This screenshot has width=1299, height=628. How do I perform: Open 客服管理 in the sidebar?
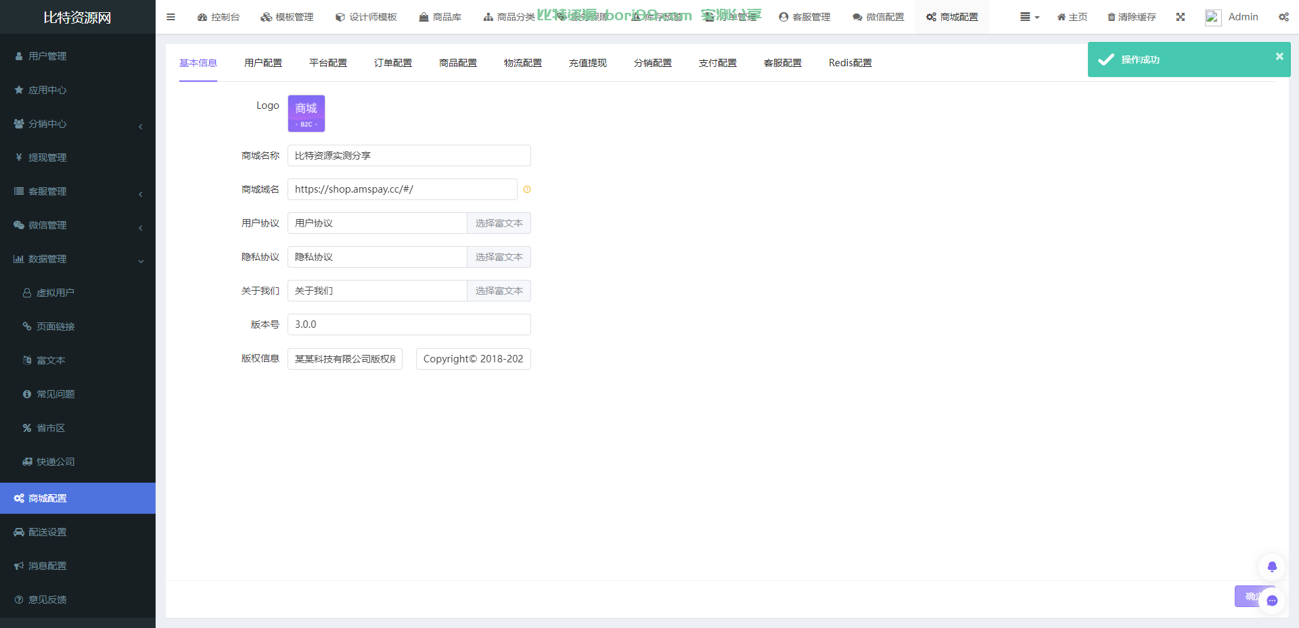pos(78,191)
